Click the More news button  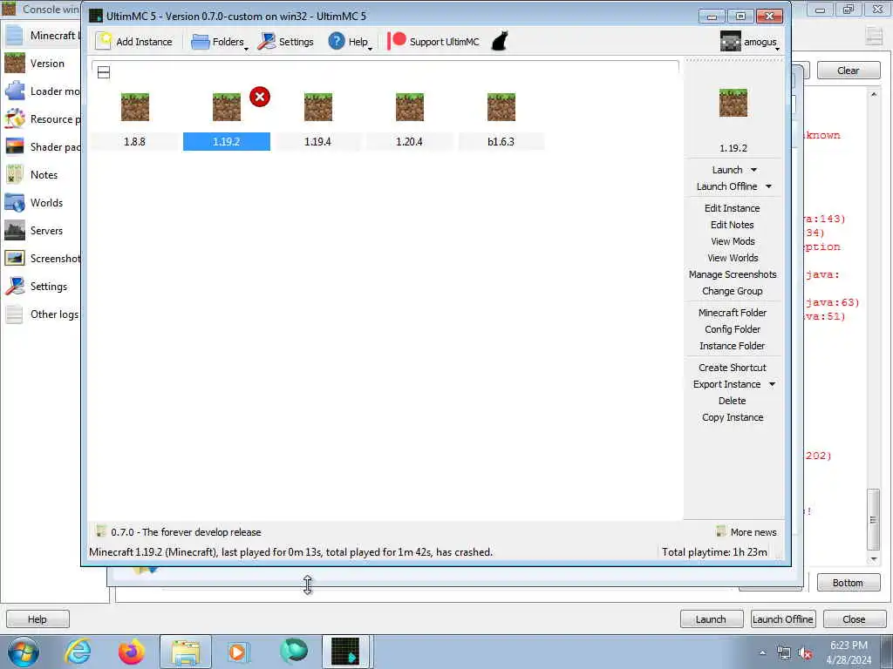[746, 532]
